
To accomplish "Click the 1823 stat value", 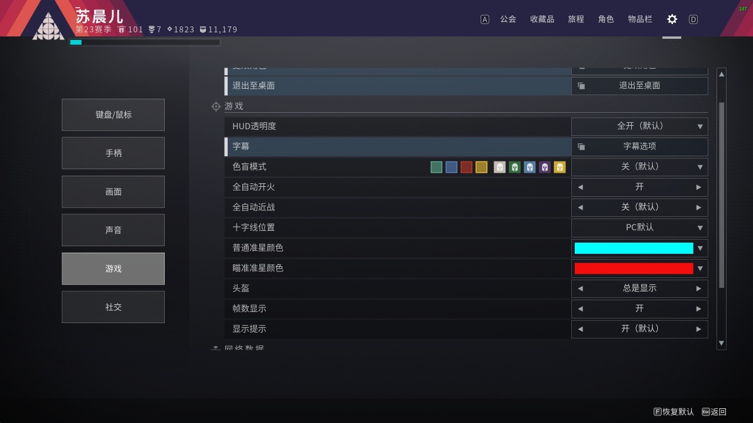I will click(x=184, y=29).
